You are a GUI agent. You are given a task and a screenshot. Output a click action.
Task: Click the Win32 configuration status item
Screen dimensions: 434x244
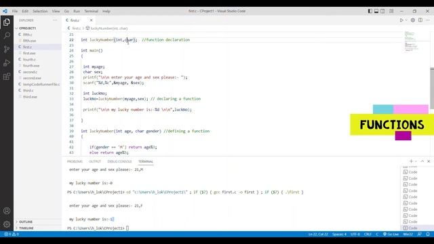408,235
